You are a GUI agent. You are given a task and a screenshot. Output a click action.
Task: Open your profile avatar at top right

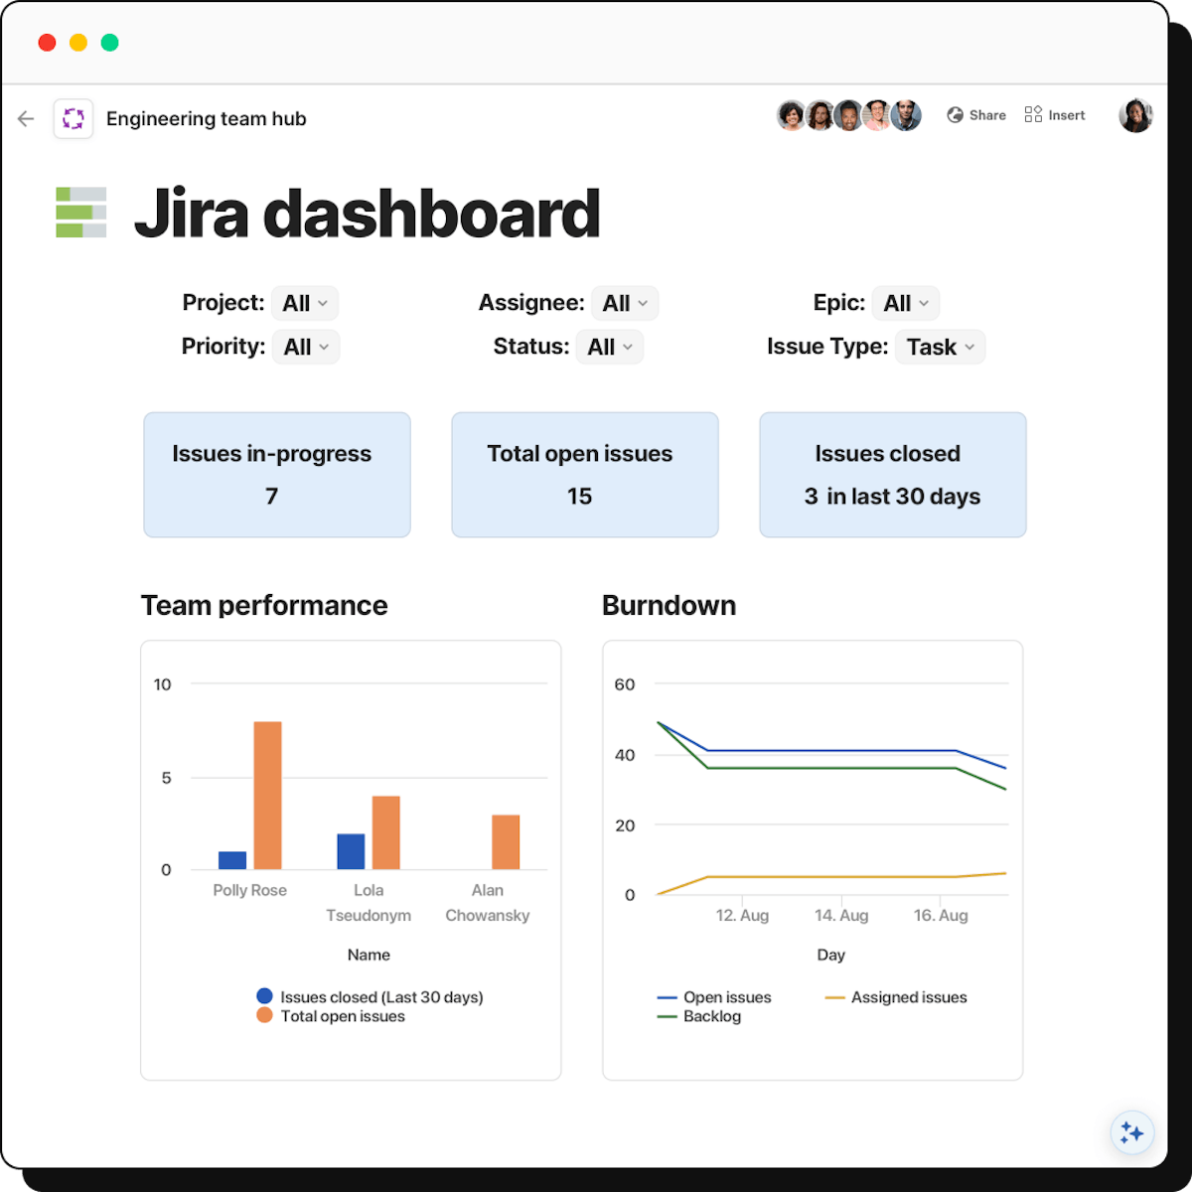1135,116
